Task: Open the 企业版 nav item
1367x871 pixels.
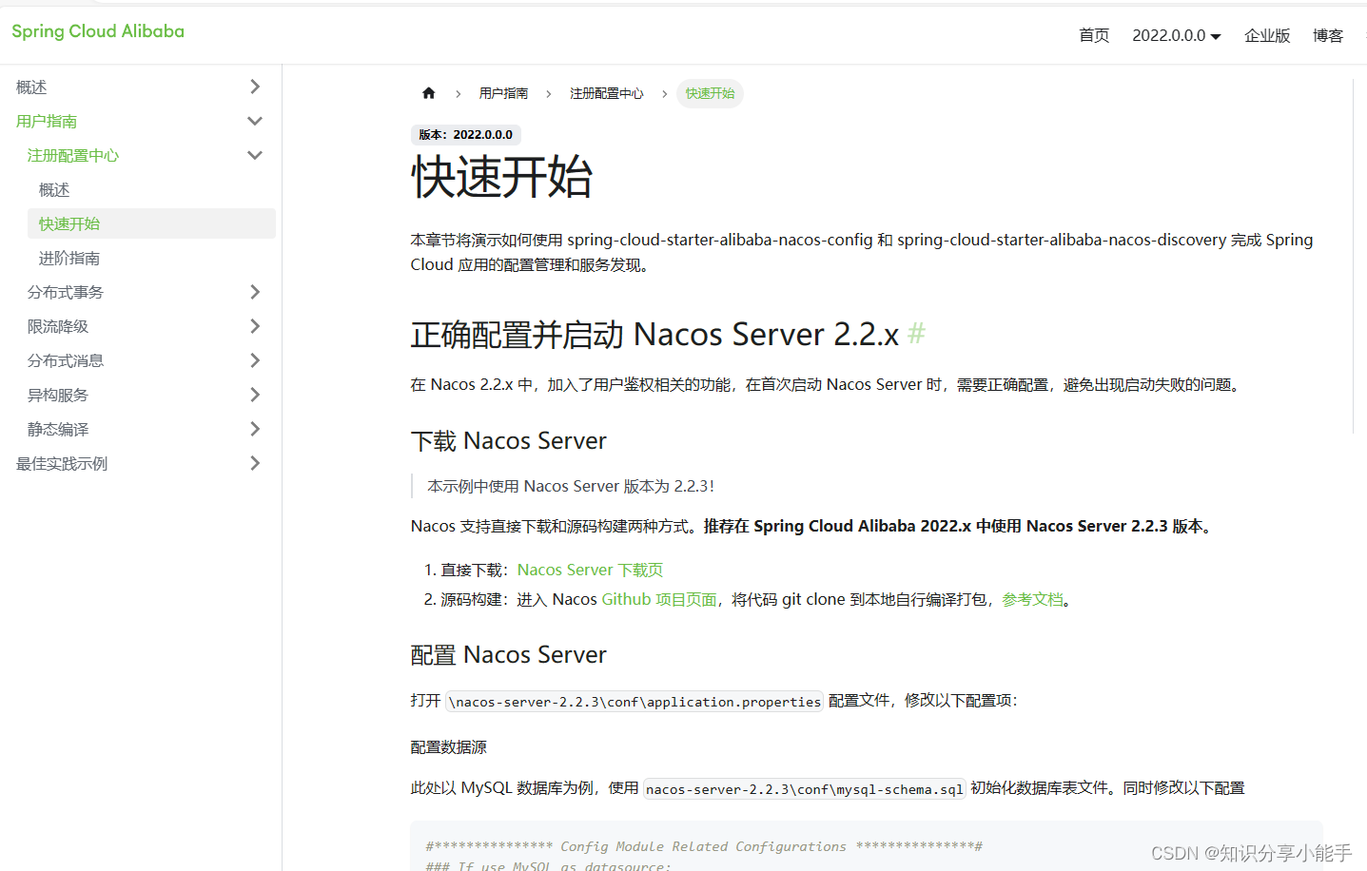Action: pos(1267,35)
